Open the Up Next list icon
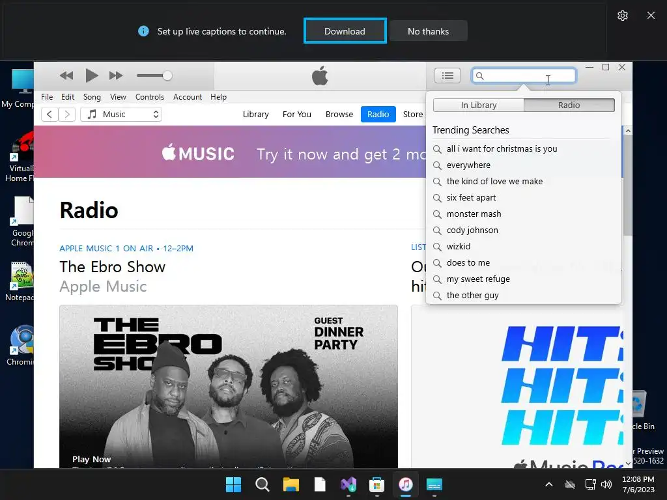The height and width of the screenshot is (500, 667). click(447, 76)
